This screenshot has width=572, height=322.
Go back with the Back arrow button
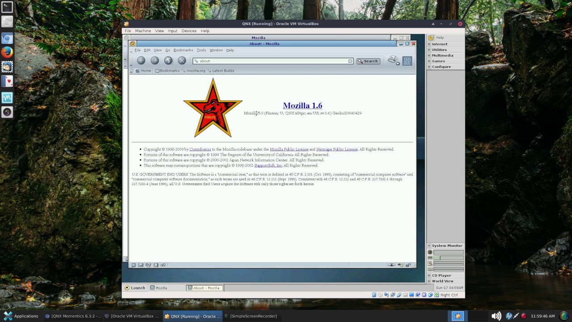141,60
